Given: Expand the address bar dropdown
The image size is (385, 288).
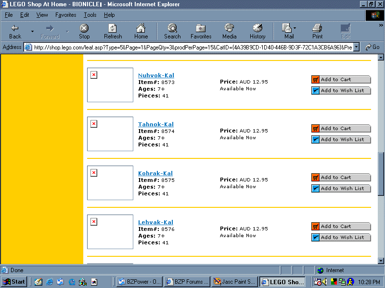Looking at the screenshot, I should coord(357,47).
